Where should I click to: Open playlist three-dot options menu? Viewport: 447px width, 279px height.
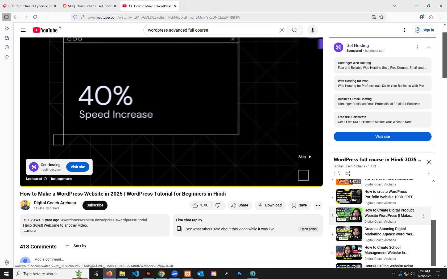(429, 174)
